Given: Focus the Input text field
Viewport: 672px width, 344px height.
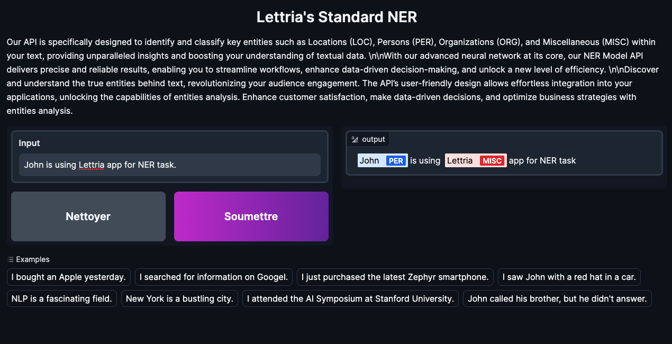Looking at the screenshot, I should (169, 165).
